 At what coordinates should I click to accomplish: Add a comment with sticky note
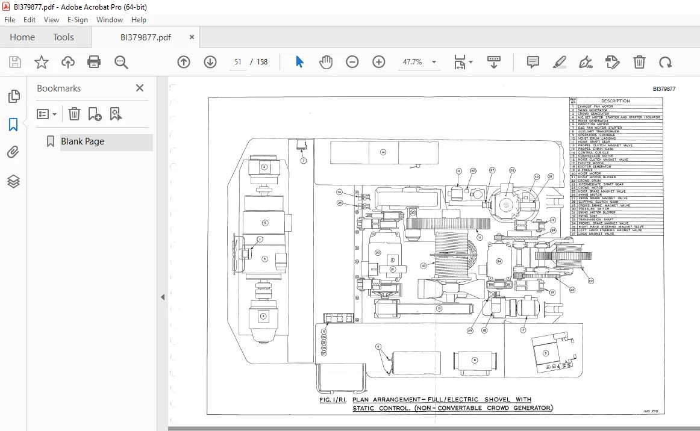point(533,62)
